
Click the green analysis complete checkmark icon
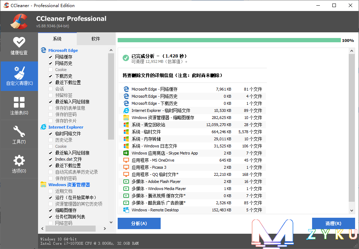126,58
